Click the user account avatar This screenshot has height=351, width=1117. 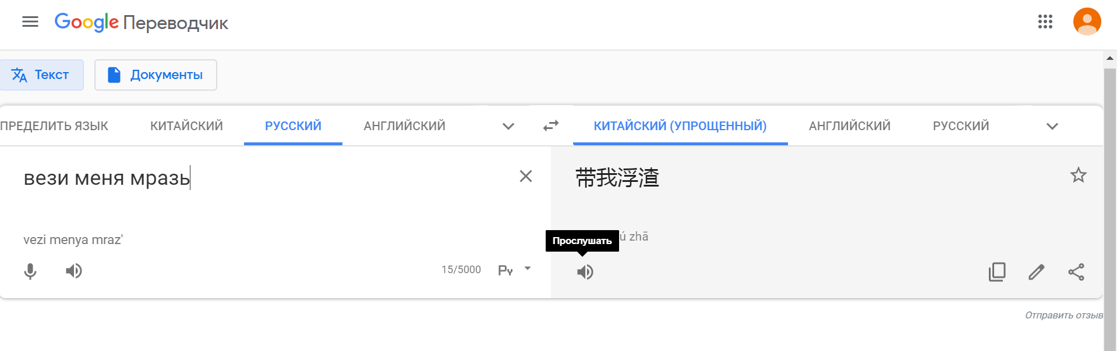[x=1087, y=22]
